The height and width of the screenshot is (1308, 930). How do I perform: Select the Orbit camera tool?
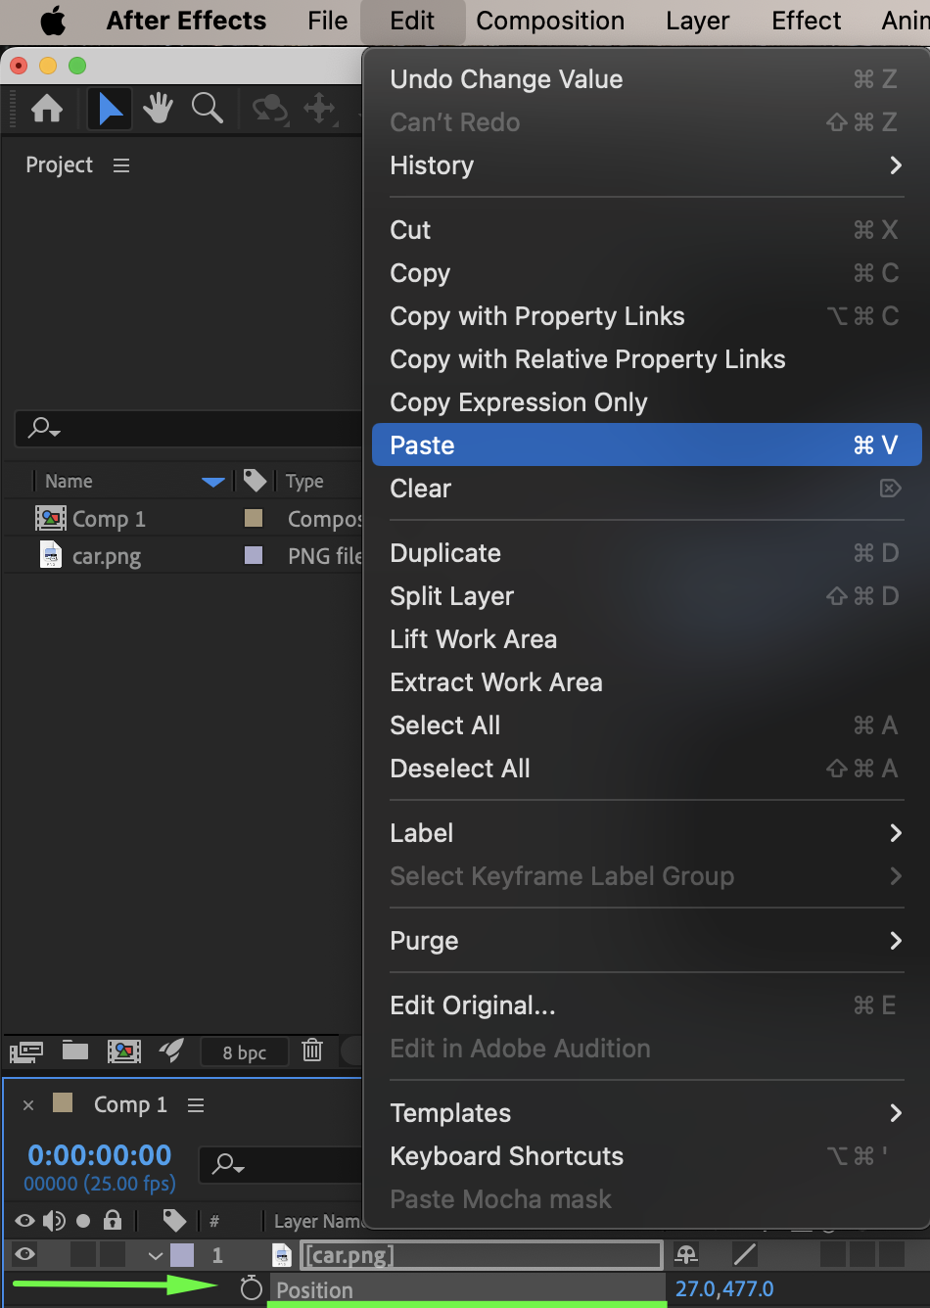270,109
